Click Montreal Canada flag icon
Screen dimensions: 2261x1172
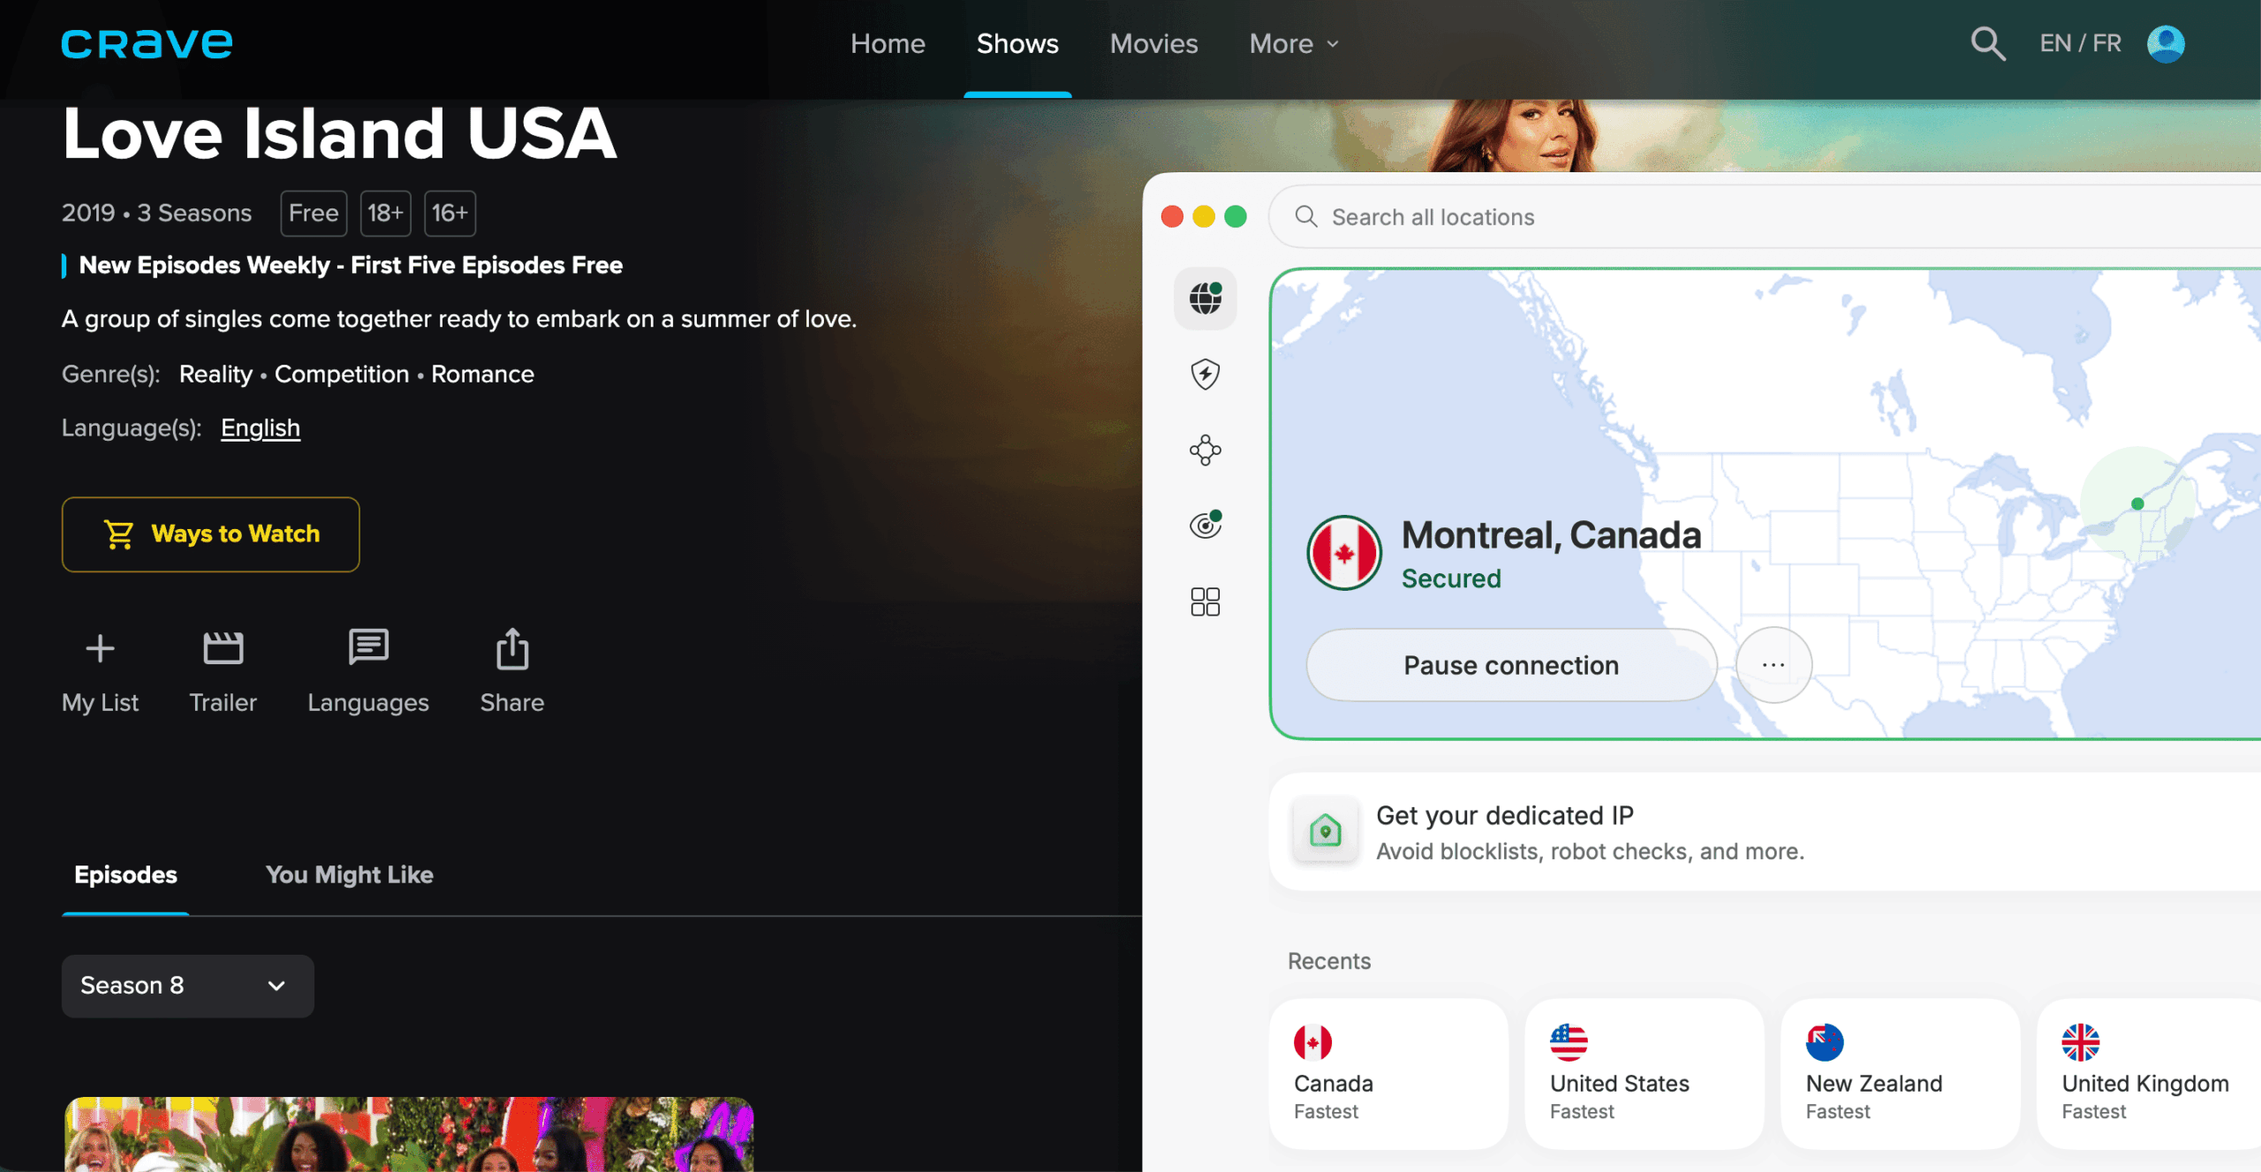coord(1344,553)
